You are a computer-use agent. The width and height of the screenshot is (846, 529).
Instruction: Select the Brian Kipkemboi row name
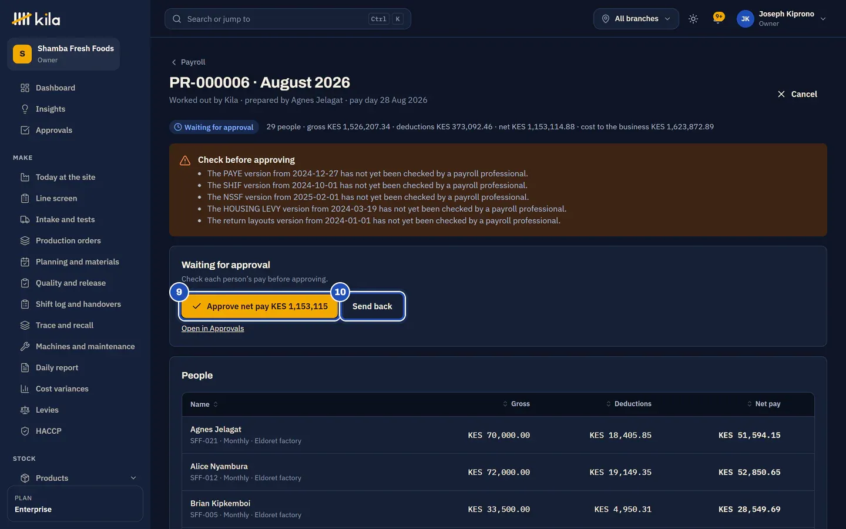[x=220, y=504]
